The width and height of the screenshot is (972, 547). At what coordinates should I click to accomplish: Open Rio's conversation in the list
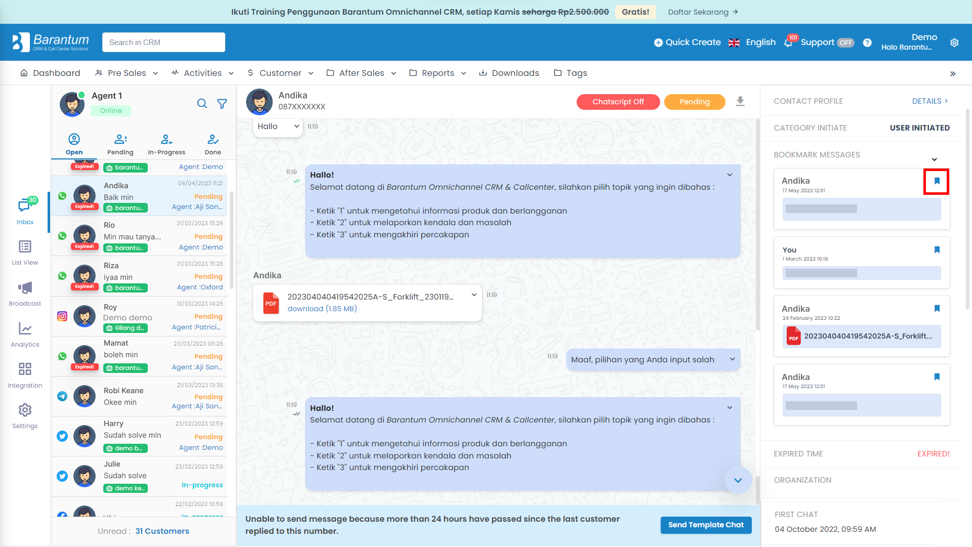(x=139, y=236)
